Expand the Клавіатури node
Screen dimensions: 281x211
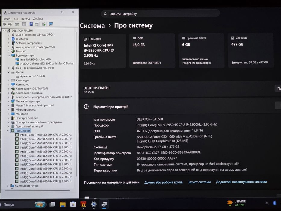(8, 80)
